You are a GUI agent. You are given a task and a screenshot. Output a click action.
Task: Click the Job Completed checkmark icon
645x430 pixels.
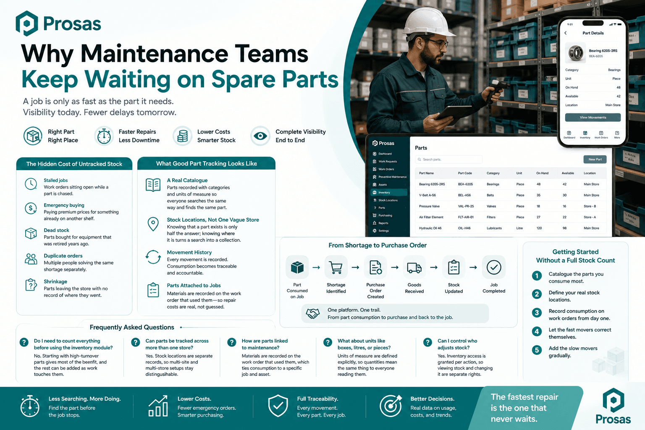494,267
